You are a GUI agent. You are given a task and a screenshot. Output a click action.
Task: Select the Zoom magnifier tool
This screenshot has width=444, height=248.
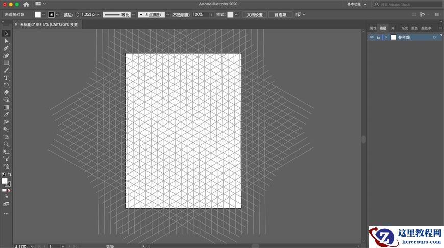(x=6, y=144)
